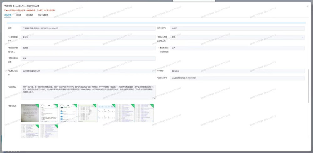The image size is (313, 153).
Task: Open the 流程跟踪 tab
Action: coord(29,15)
